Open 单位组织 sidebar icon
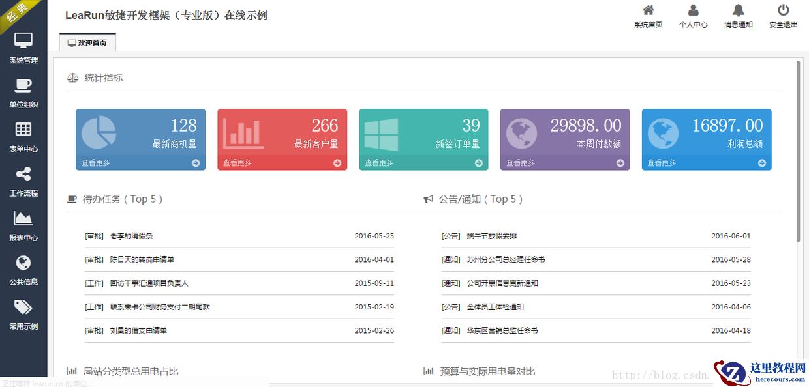The image size is (809, 387). [23, 93]
